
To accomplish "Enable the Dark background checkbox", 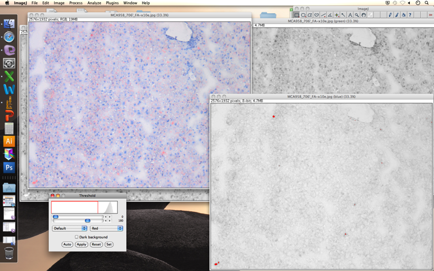I will pos(77,237).
